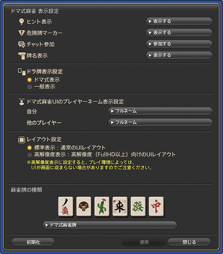
Task: Click the player name display settings icon
Action: pyautogui.click(x=21, y=102)
